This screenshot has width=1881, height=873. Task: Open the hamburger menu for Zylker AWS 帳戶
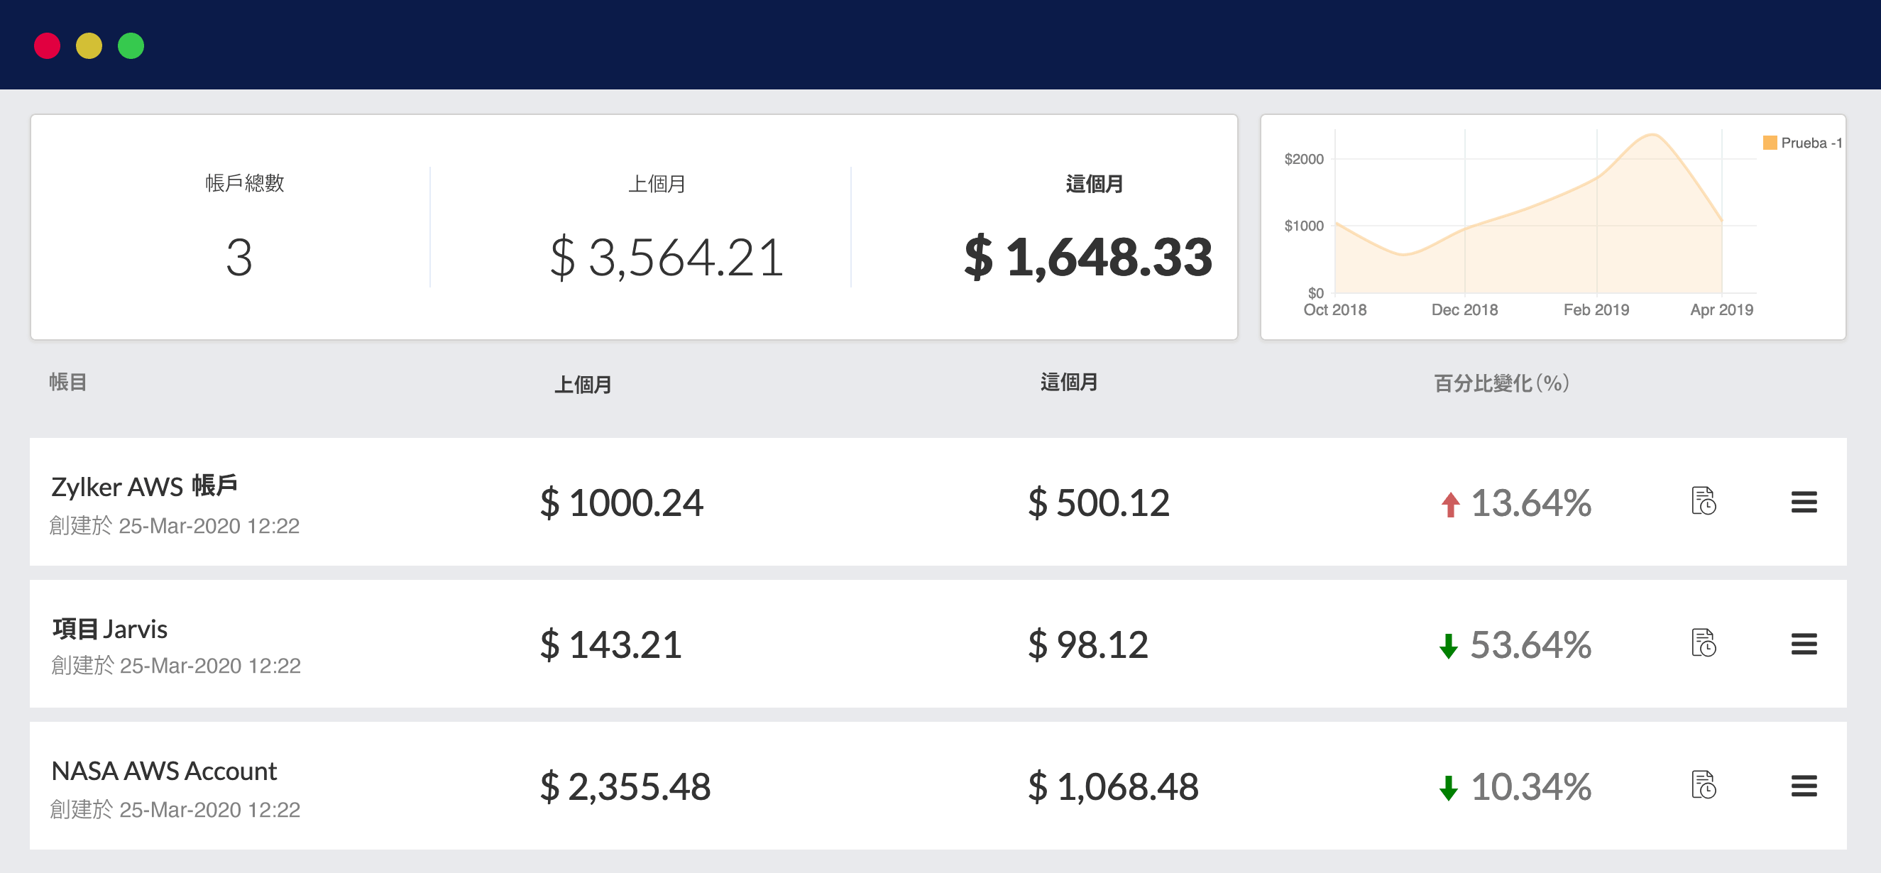[1804, 503]
